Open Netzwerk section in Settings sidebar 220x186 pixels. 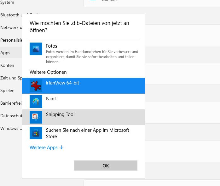[x=11, y=27]
